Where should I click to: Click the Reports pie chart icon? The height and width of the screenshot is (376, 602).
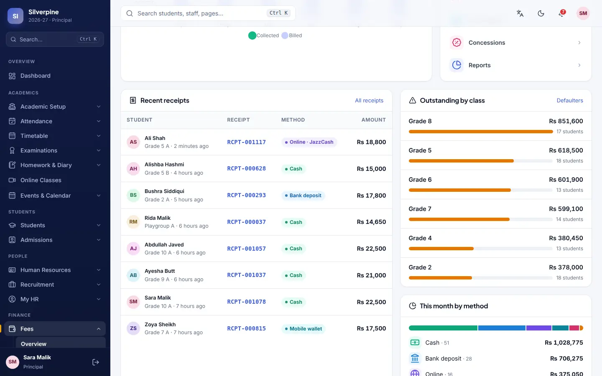tap(457, 65)
